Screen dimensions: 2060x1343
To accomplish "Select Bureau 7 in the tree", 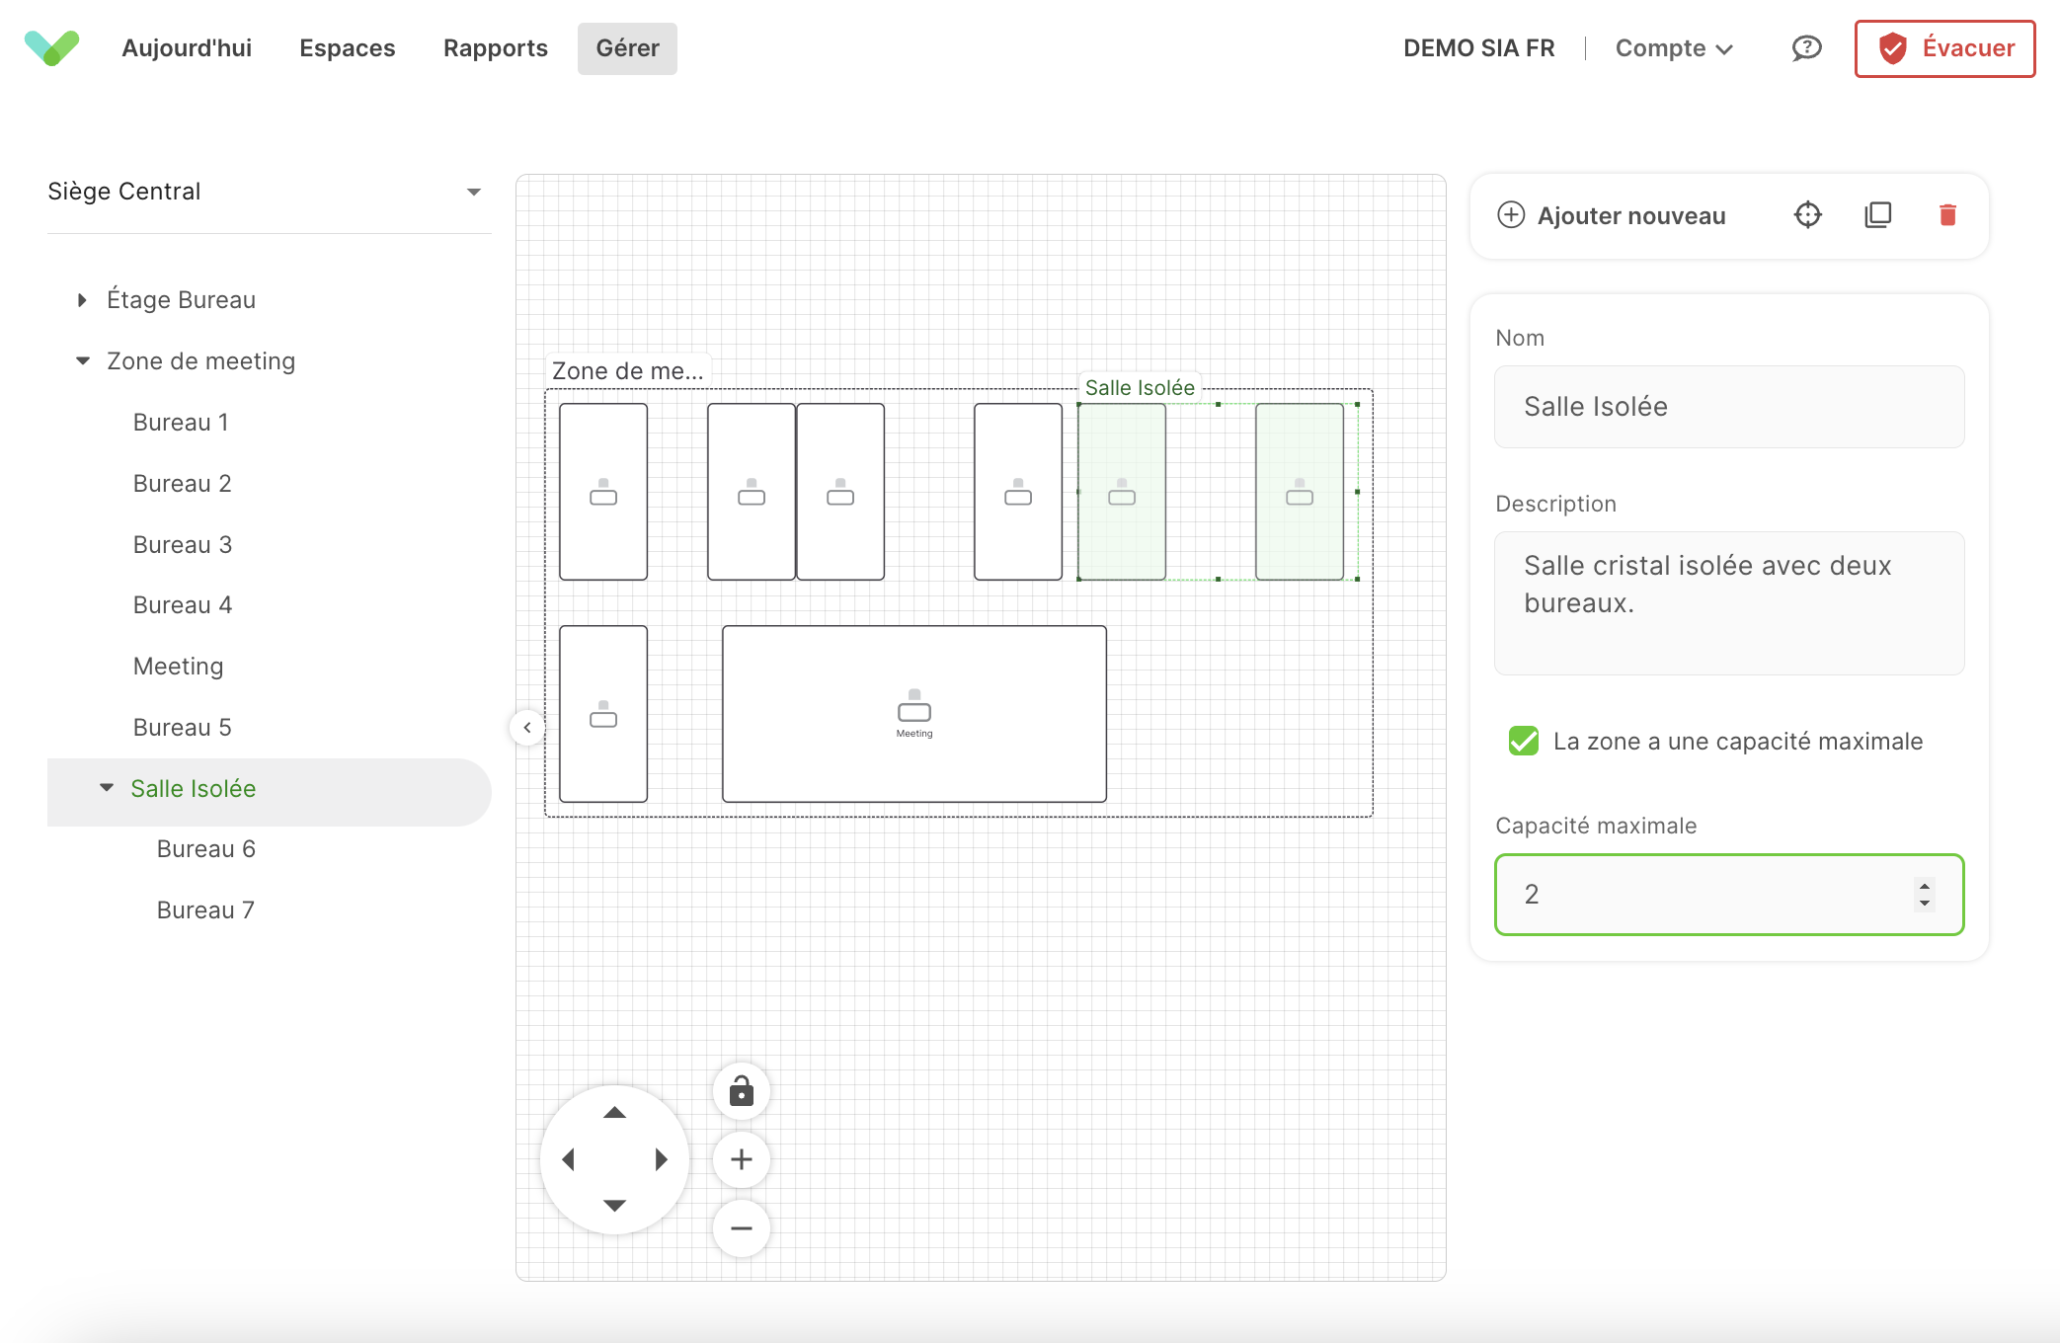I will coord(205,909).
